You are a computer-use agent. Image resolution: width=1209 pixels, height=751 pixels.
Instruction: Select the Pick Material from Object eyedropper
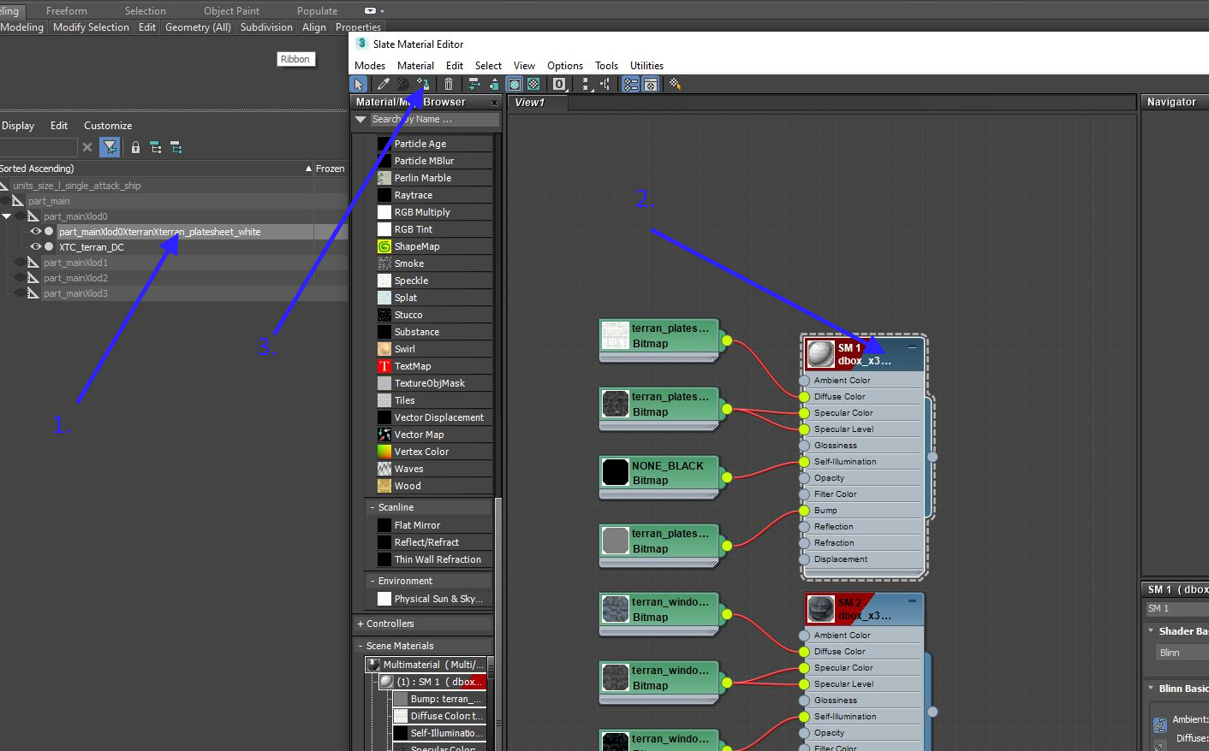tap(384, 84)
